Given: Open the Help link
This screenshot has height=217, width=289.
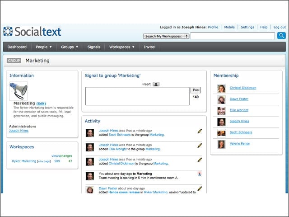Looking at the screenshot, I should [x=264, y=27].
